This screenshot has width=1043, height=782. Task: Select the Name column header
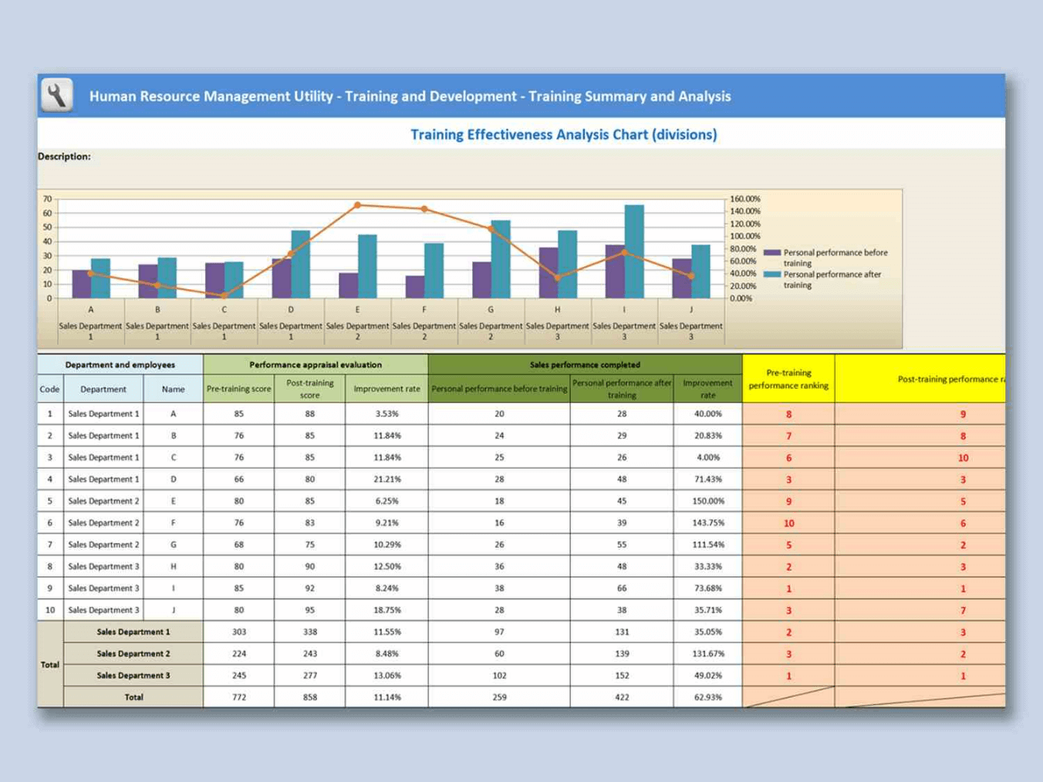click(173, 389)
